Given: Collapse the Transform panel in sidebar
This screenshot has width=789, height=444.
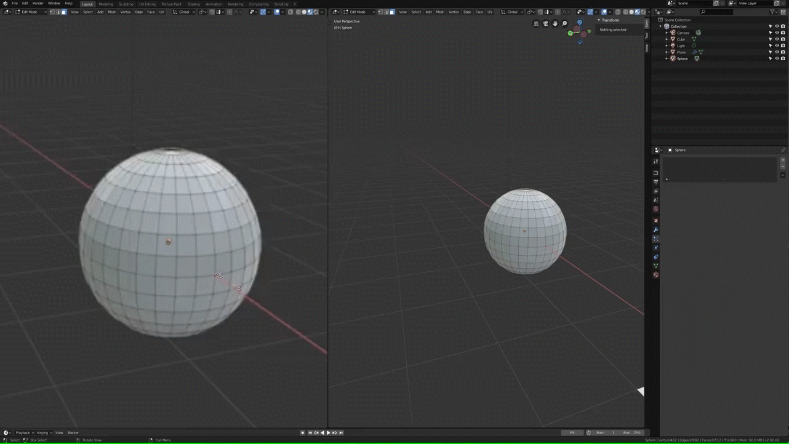Looking at the screenshot, I should [599, 20].
